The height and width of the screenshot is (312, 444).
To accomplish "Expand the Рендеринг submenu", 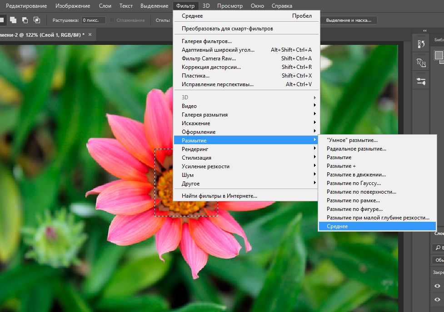I will tap(246, 149).
